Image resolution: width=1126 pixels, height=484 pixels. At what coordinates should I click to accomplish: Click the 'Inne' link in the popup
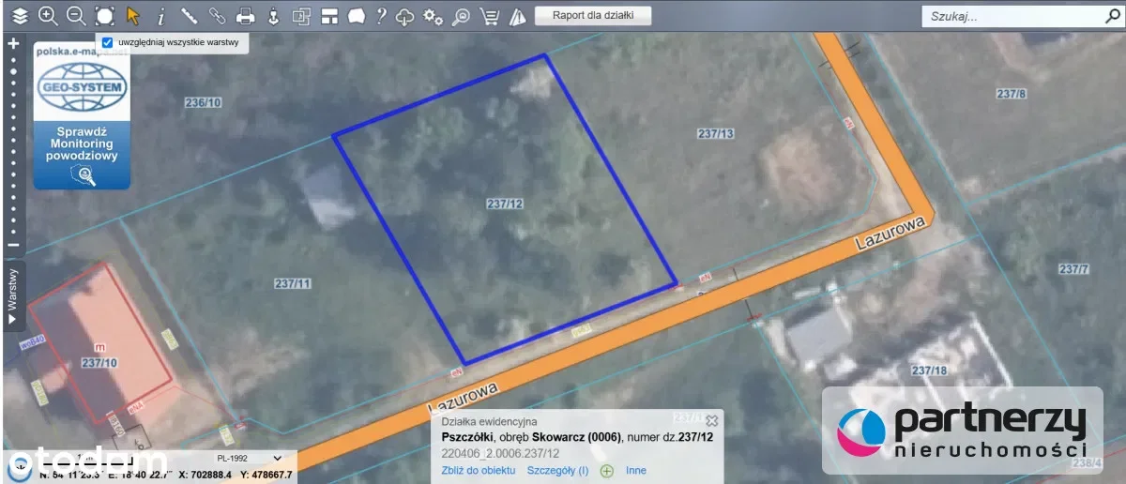pos(635,471)
